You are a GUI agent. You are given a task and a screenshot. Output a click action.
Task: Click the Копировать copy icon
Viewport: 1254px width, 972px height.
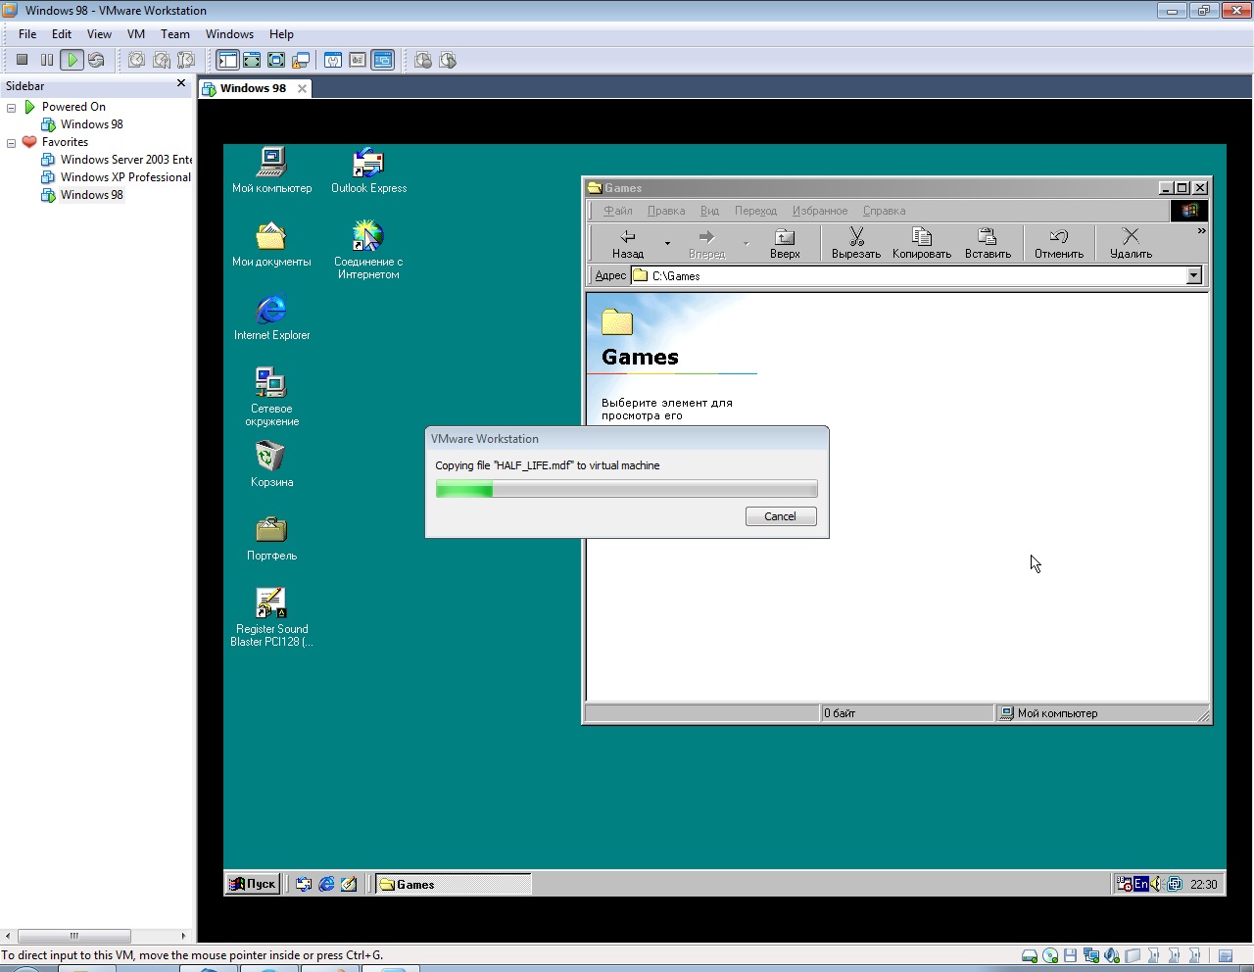click(922, 236)
